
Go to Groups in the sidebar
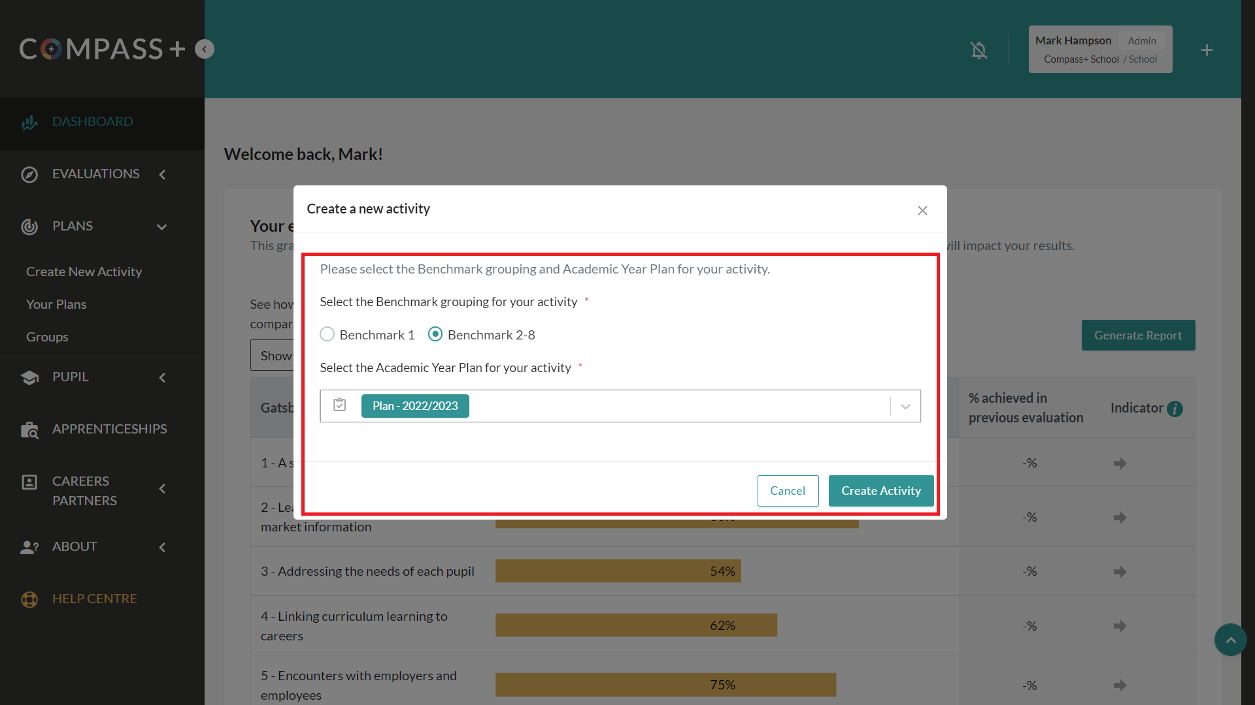47,337
